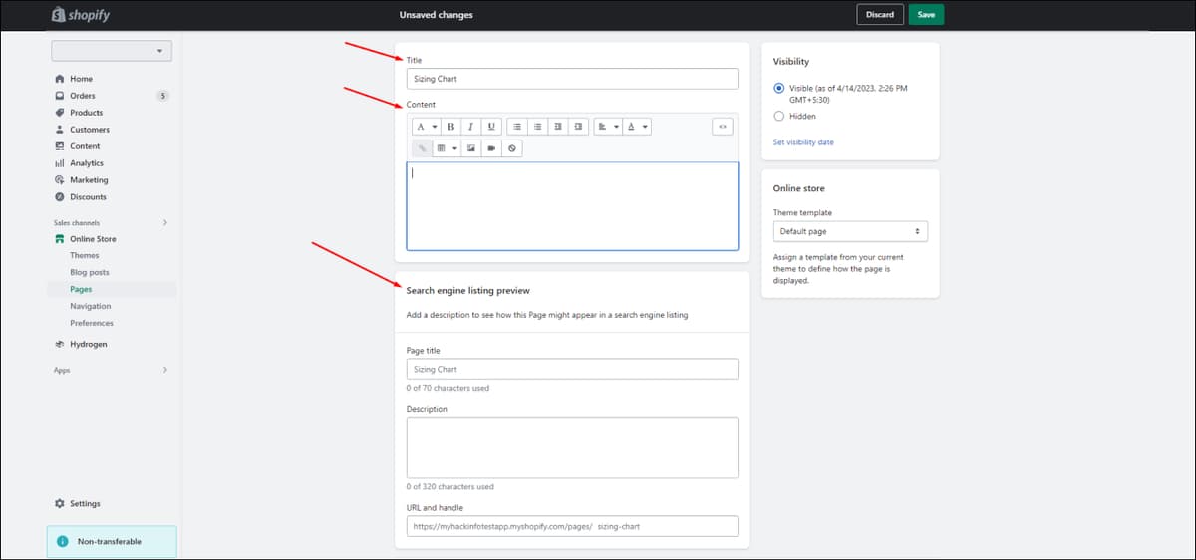Click the Settings gear icon
Viewport: 1196px width, 560px height.
[60, 504]
